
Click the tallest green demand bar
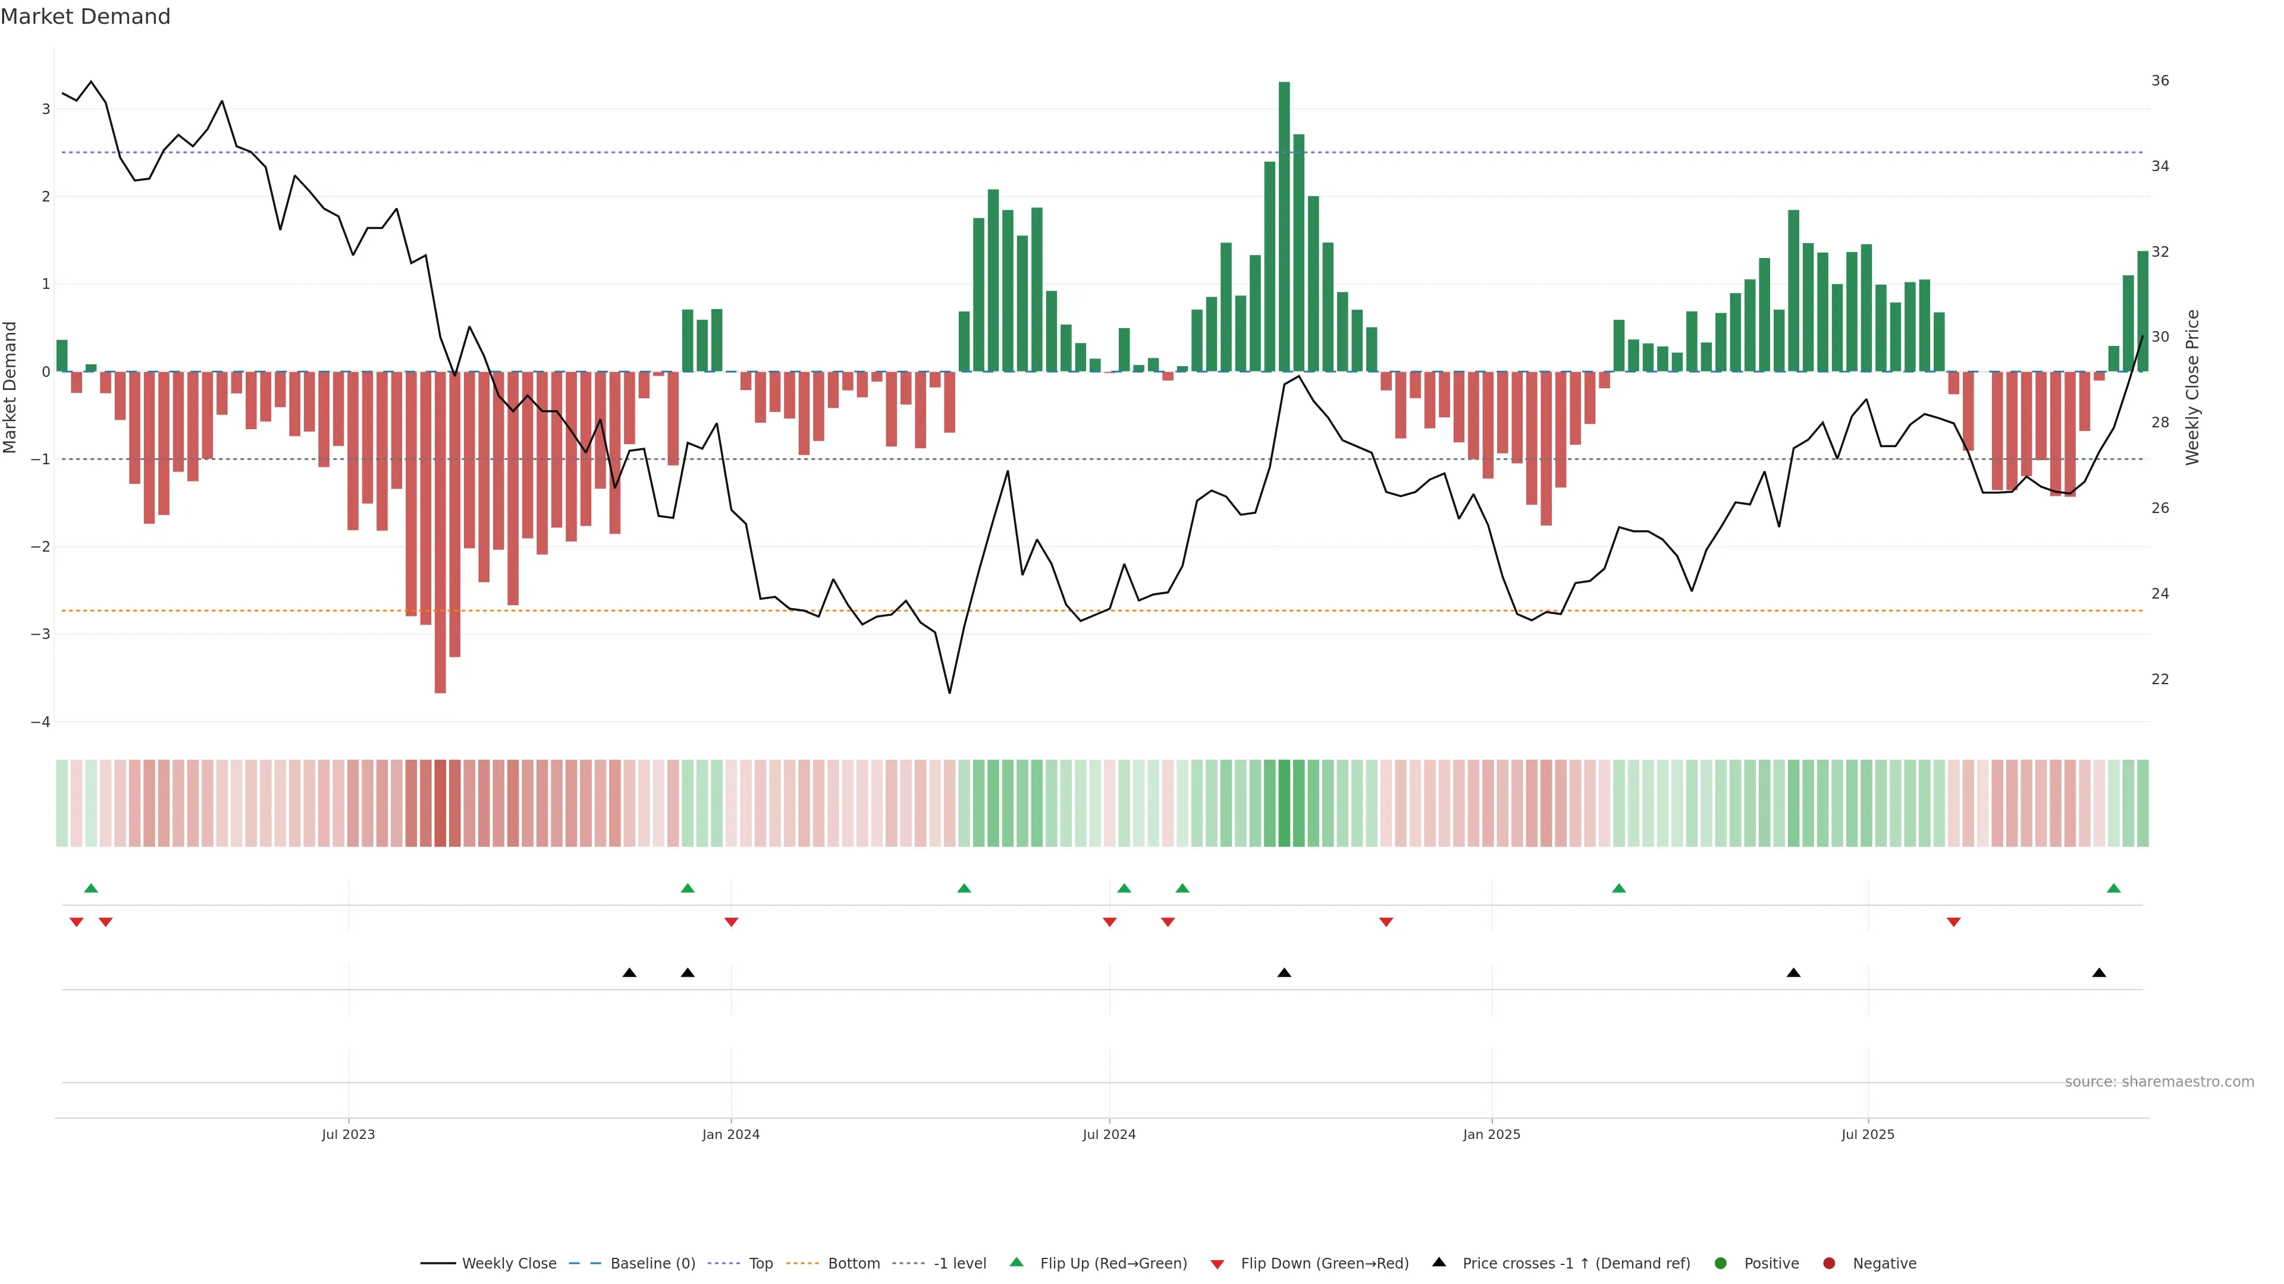pos(1284,226)
